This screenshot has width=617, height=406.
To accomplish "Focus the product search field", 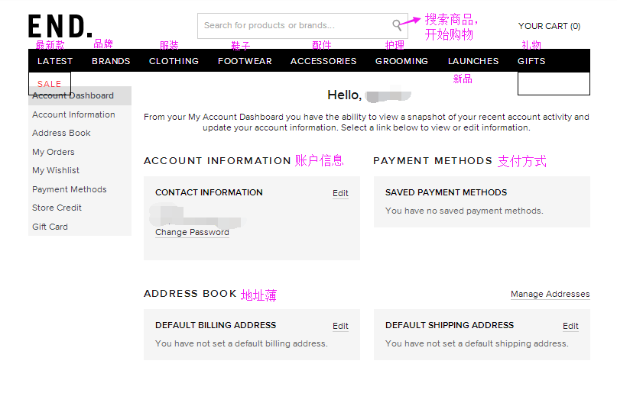I will (x=302, y=26).
